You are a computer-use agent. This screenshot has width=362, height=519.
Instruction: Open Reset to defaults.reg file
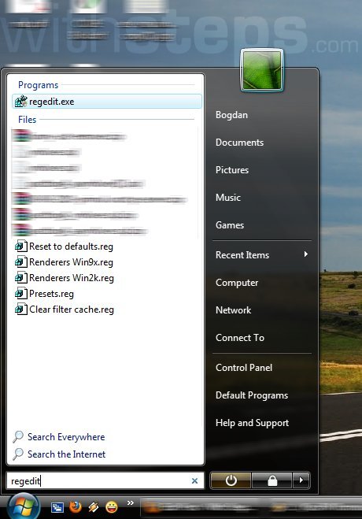click(x=71, y=247)
